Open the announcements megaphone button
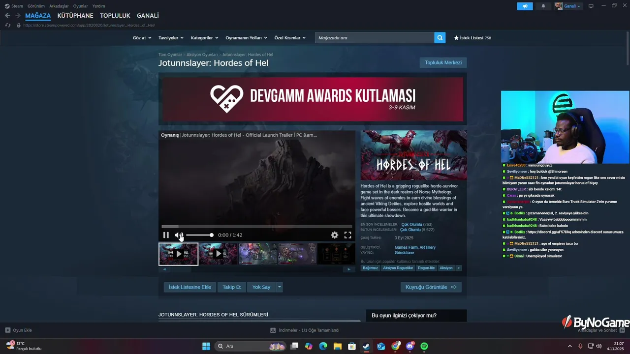The image size is (630, 354). [525, 6]
